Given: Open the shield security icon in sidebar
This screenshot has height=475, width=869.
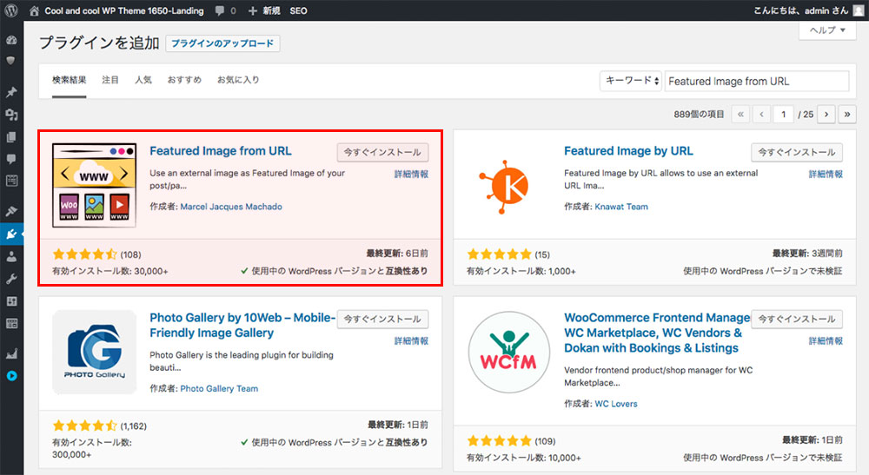Looking at the screenshot, I should (x=11, y=60).
